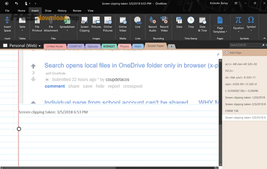Click the ribbon display options icon
267x169 pixels.
[x=236, y=3]
